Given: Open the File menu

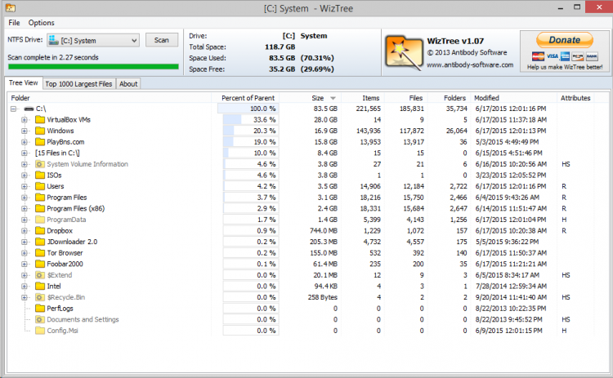Looking at the screenshot, I should [14, 23].
